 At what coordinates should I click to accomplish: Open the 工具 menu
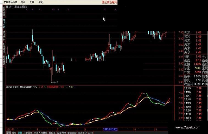32,2
